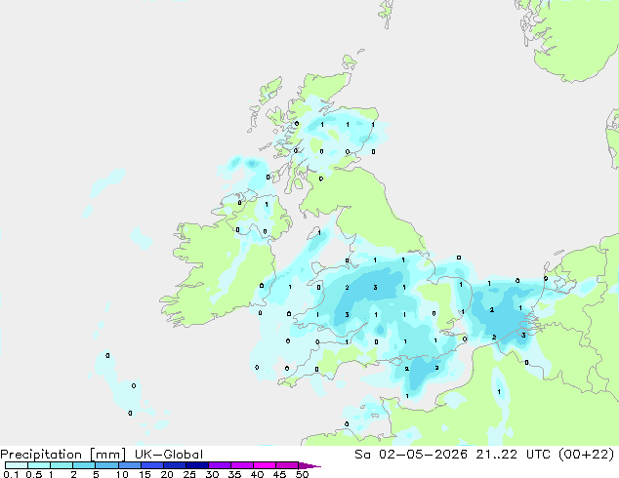Click the legend label '0.1'

coord(11,474)
